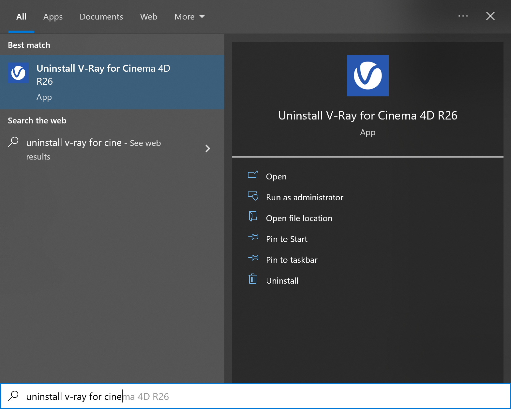Click the Open icon in actions list
The image size is (511, 409).
253,175
